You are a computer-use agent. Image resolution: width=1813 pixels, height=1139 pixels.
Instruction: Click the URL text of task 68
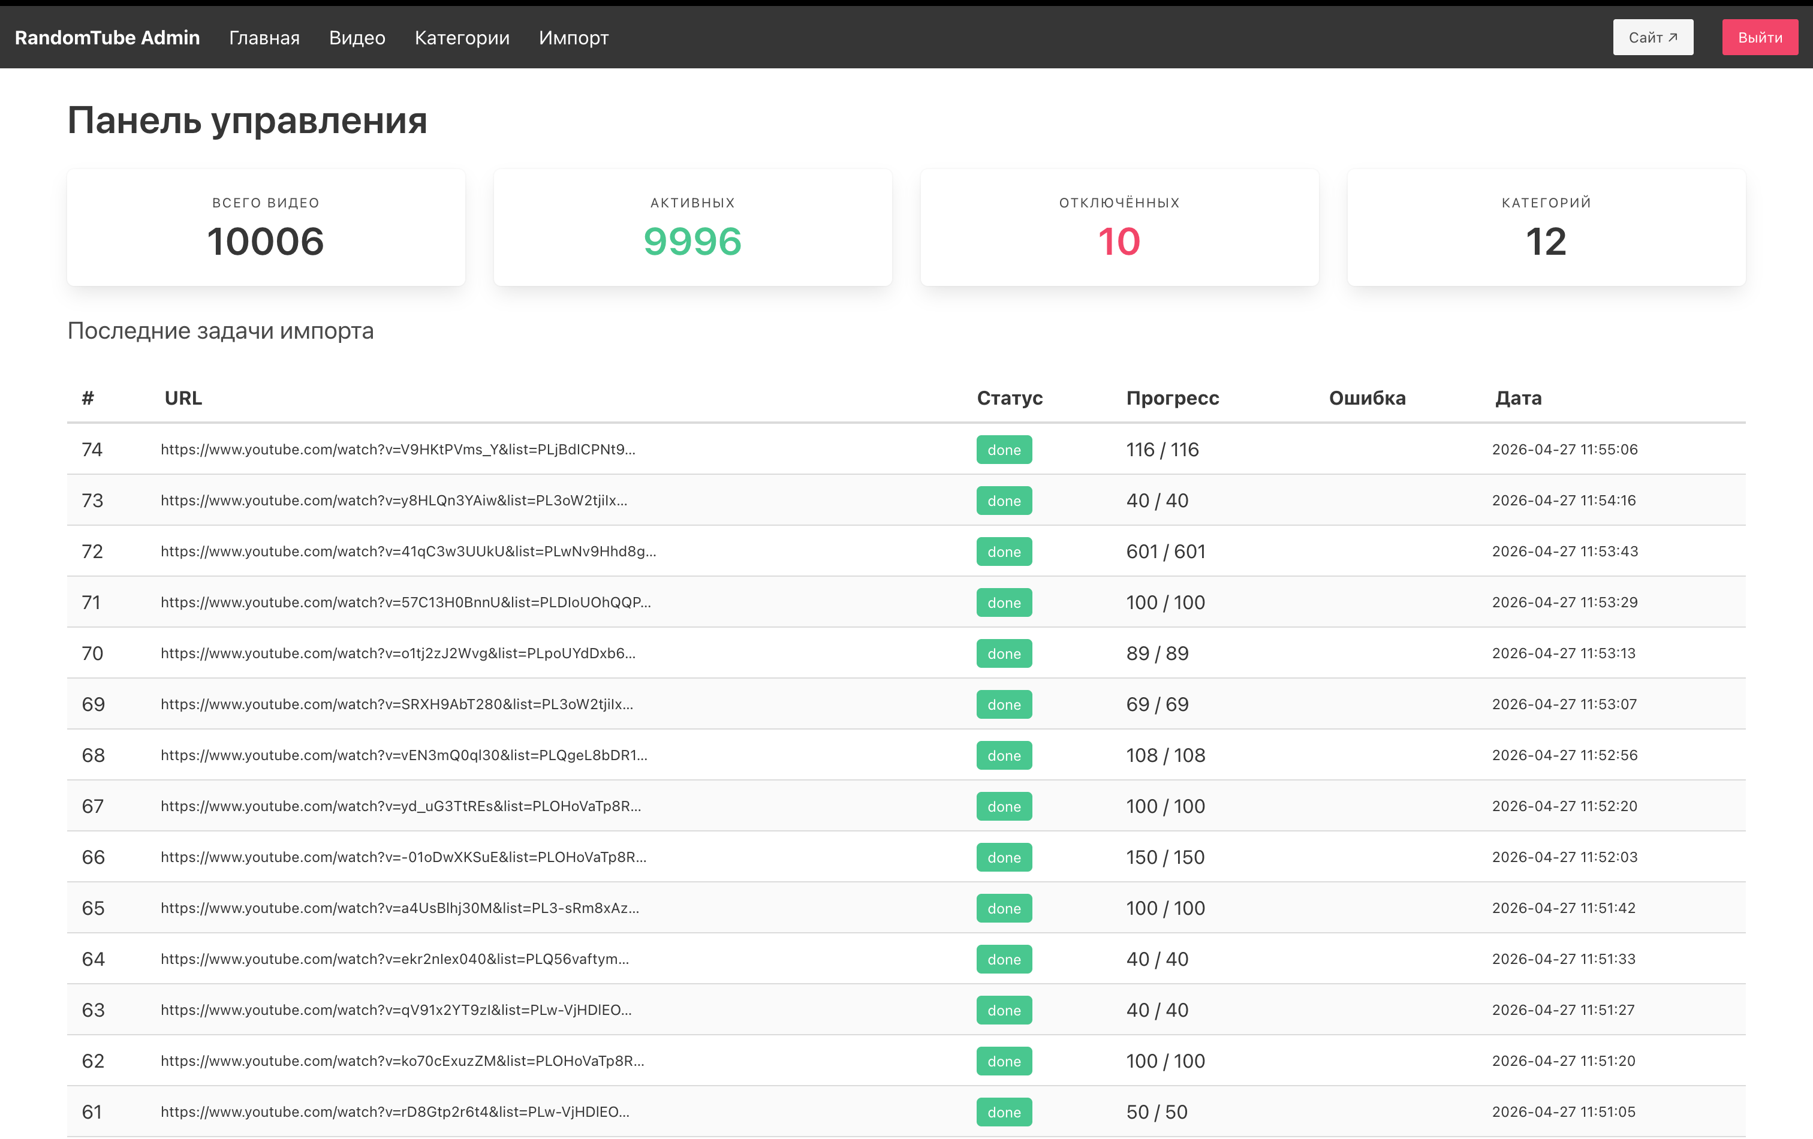click(403, 755)
